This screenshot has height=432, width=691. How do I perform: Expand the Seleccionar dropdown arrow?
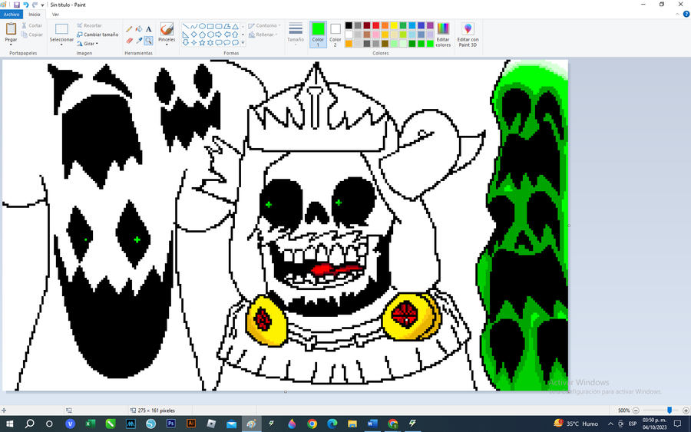coord(61,45)
